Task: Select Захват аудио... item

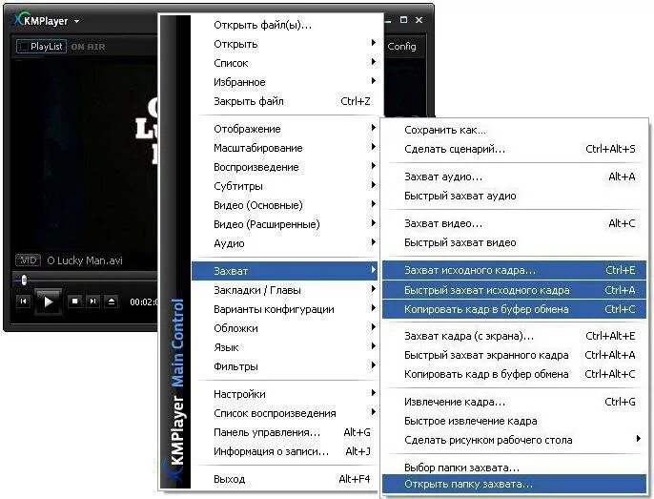Action: (x=514, y=177)
